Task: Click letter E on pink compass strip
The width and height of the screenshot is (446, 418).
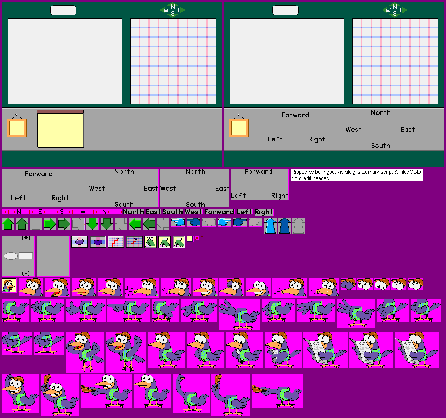Action: click(x=40, y=212)
